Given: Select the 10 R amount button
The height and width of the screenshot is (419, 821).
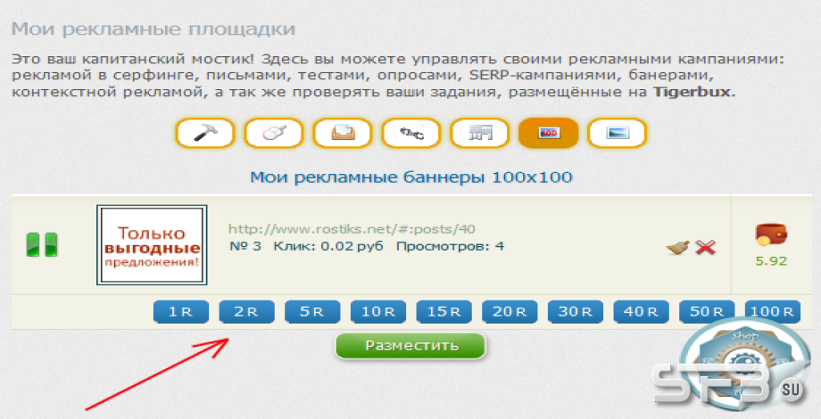Looking at the screenshot, I should (378, 312).
